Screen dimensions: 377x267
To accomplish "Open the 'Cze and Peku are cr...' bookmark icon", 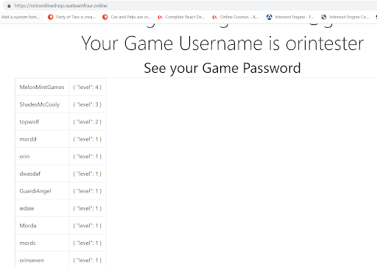I will [x=105, y=17].
